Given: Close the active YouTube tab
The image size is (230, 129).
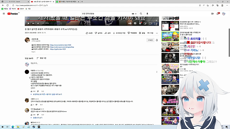Looking at the screenshot, I should [53, 2].
